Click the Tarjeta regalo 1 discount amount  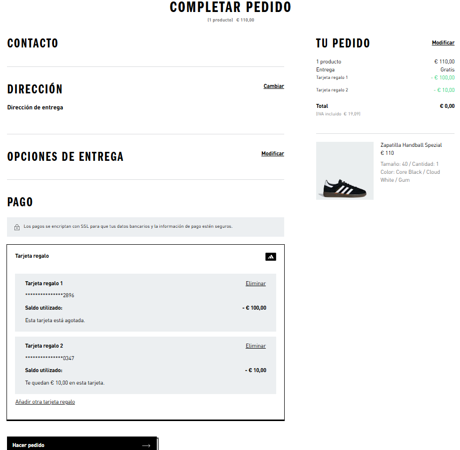[x=443, y=77]
